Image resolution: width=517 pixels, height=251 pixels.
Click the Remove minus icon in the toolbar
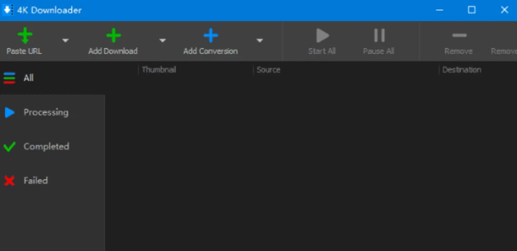459,36
